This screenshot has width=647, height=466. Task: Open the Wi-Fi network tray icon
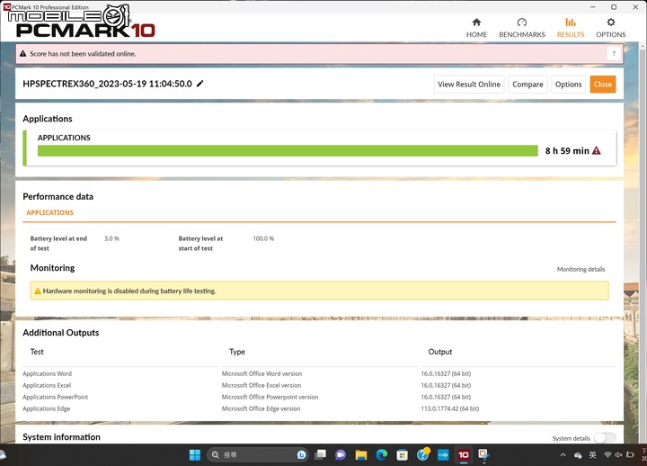click(607, 455)
